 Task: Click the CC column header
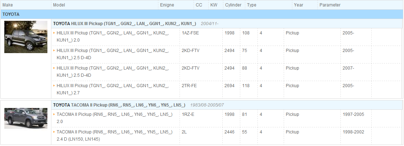199,5
